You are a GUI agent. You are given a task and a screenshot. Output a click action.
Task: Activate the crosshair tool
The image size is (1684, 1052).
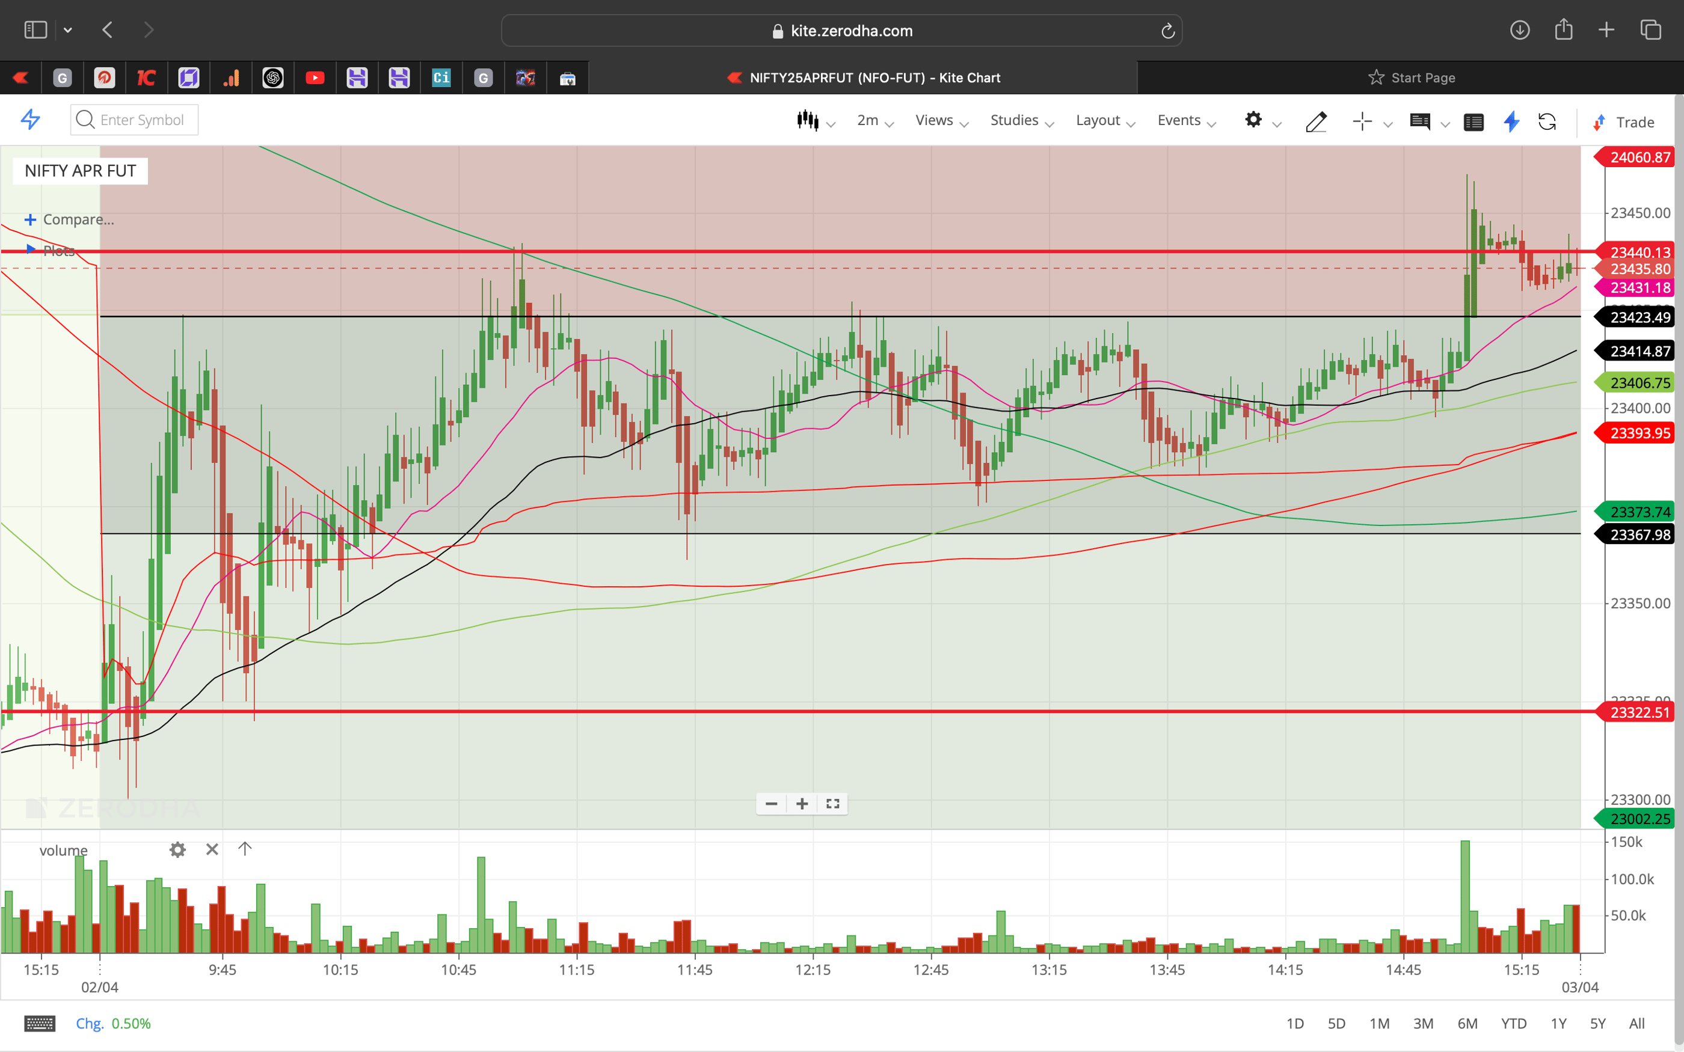click(x=1362, y=121)
